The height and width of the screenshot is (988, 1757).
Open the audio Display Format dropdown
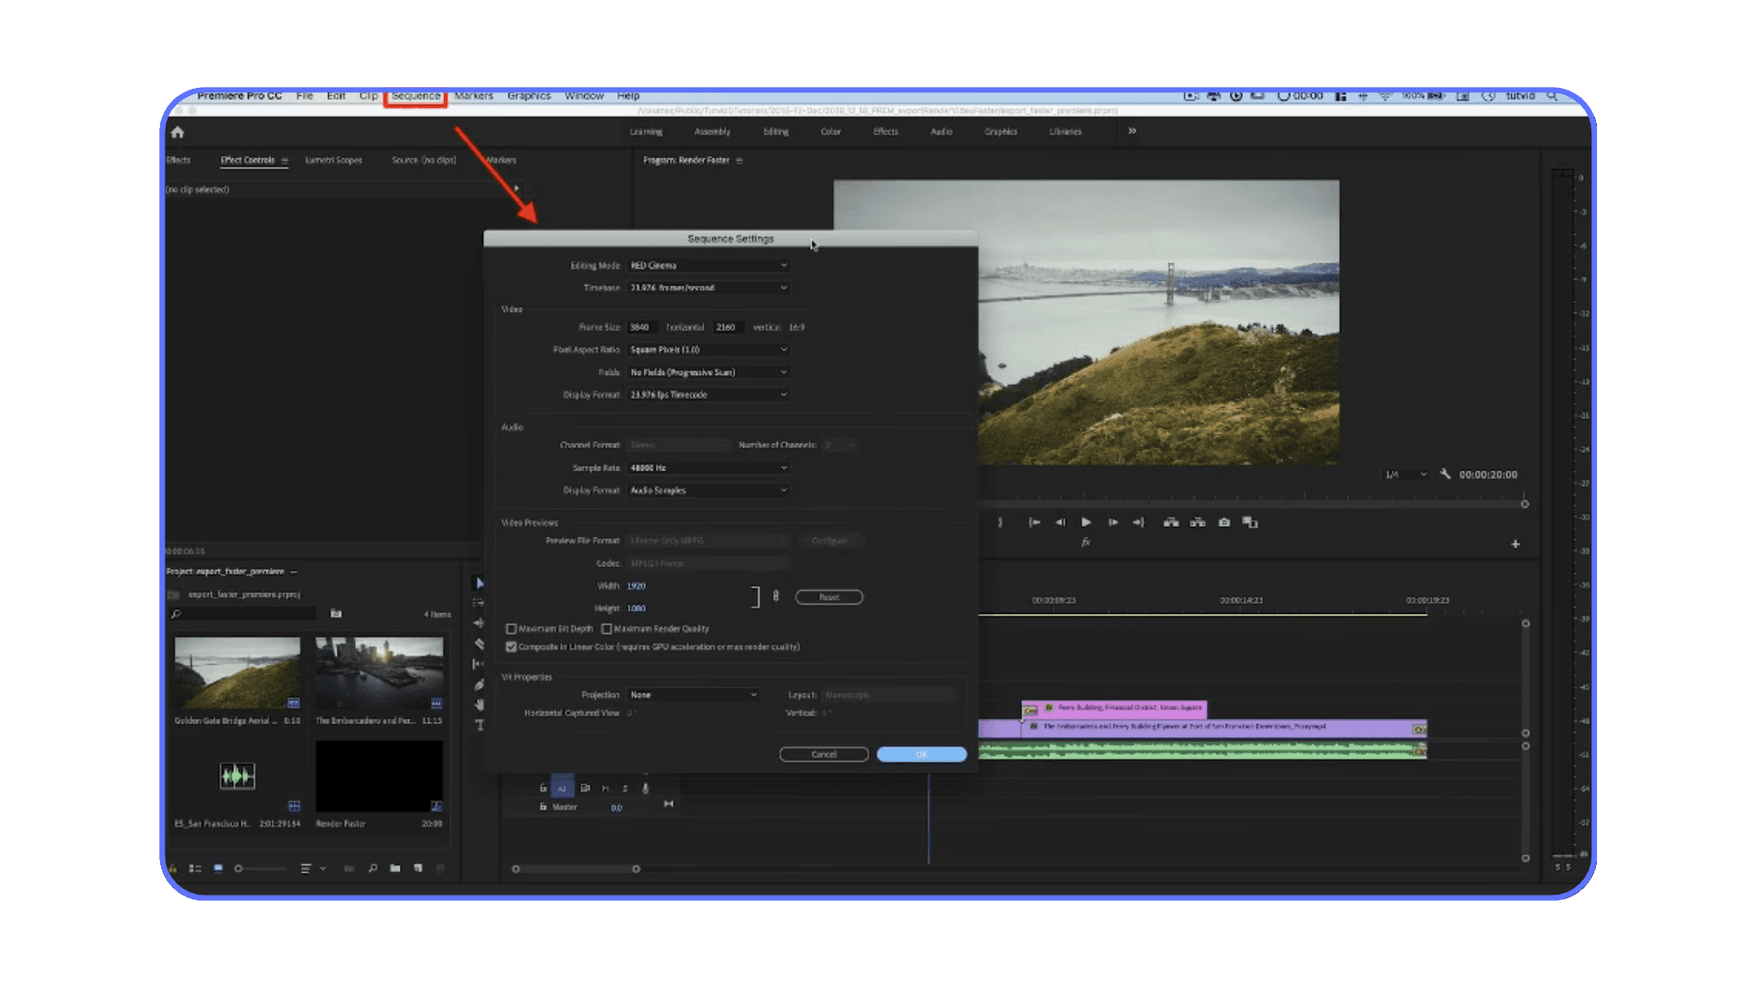(708, 490)
